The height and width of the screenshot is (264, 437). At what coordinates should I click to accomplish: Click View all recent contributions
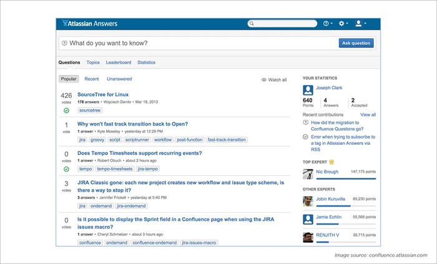pos(368,115)
